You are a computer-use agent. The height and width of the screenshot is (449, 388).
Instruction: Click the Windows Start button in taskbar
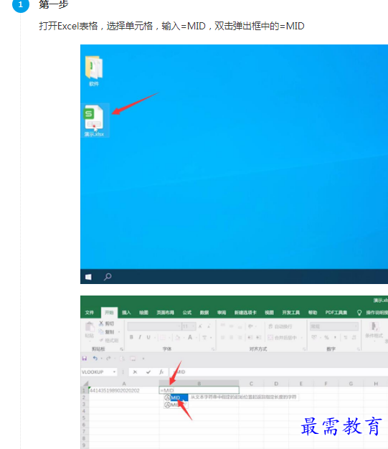88,277
